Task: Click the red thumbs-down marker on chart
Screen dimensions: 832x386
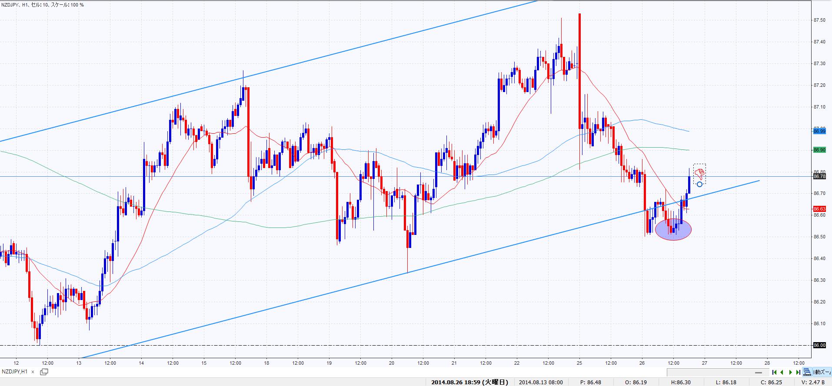Action: (699, 174)
